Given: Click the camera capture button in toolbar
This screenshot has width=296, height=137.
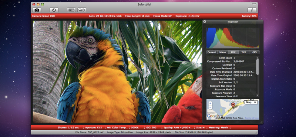Looking at the screenshot, I should 37,10.
